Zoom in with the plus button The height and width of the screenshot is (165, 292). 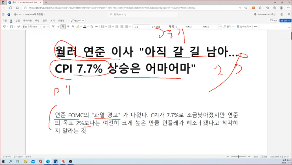click(x=249, y=157)
